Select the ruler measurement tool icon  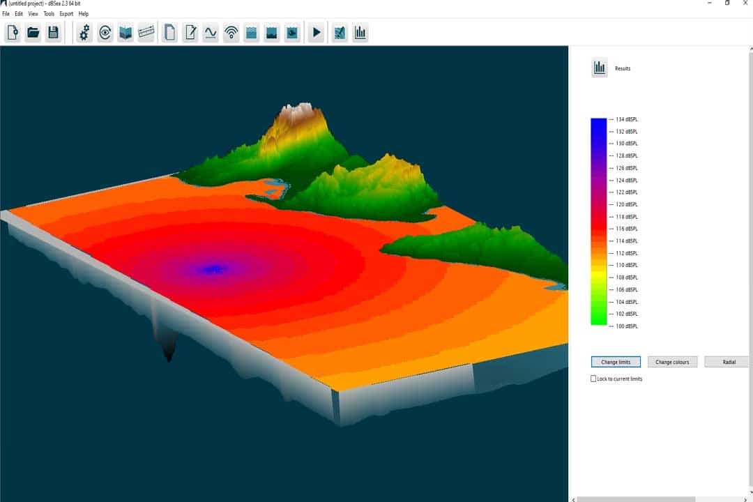pos(146,32)
